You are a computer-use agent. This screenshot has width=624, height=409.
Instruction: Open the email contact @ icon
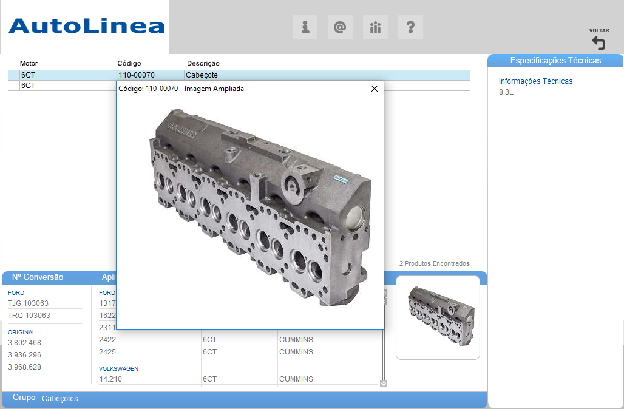[340, 27]
